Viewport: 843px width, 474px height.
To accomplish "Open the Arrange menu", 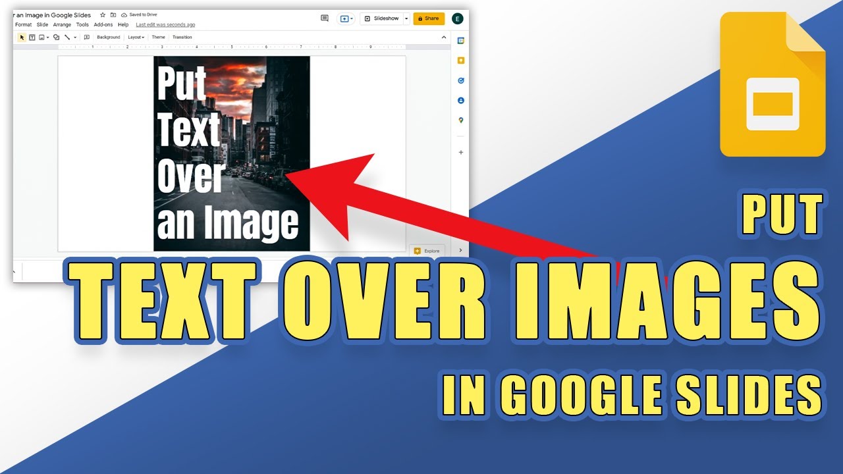I will [x=63, y=25].
